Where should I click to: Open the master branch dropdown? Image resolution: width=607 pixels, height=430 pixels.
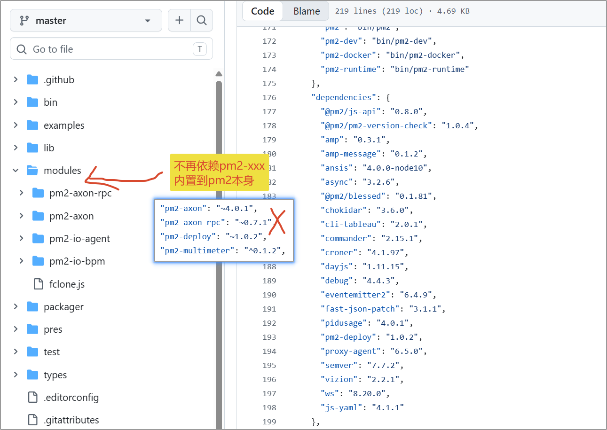pos(86,21)
